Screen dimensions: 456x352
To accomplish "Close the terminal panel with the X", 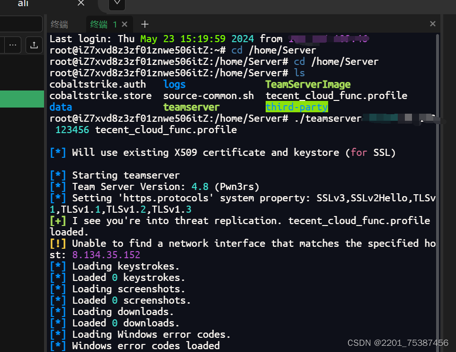I will [x=432, y=24].
